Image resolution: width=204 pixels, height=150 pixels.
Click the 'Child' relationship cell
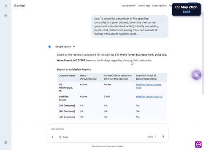[106, 97]
